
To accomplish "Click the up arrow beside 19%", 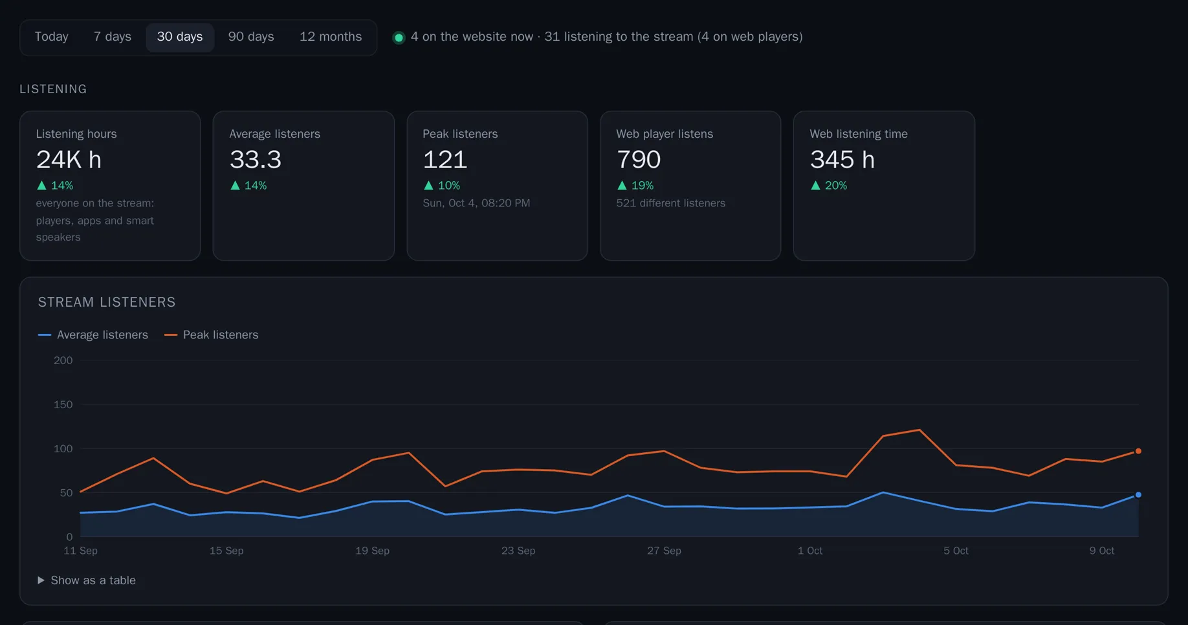I will [622, 185].
